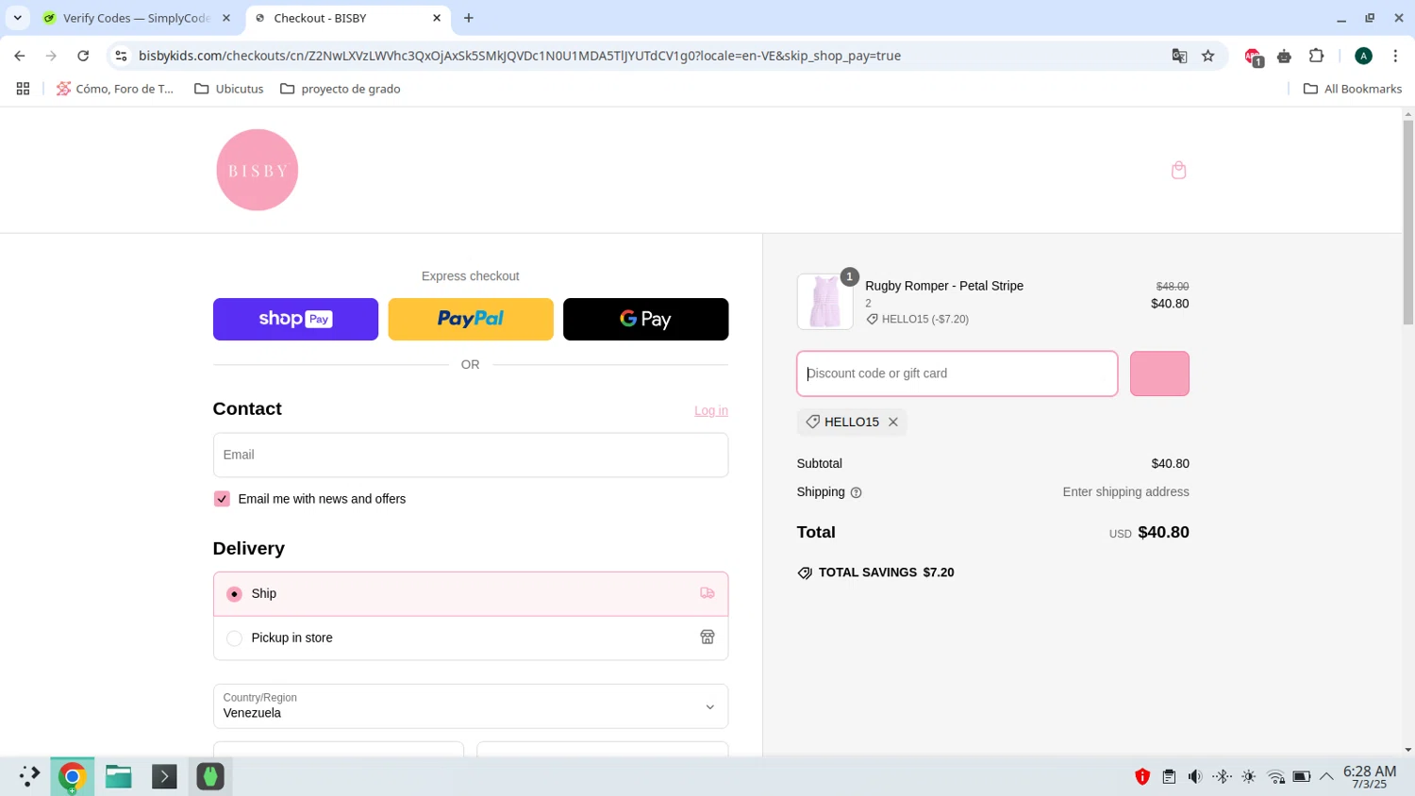Click the red ad blocker extension icon
This screenshot has height=796, width=1415.
(x=1253, y=57)
